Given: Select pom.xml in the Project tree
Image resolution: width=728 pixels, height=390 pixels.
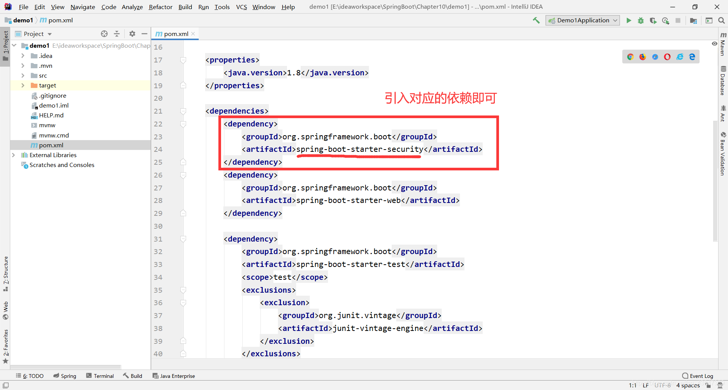Looking at the screenshot, I should coord(80,145).
